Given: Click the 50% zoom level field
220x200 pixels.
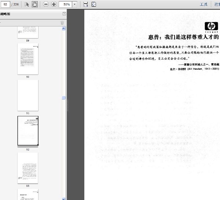Looking at the screenshot, I should click(x=65, y=4).
